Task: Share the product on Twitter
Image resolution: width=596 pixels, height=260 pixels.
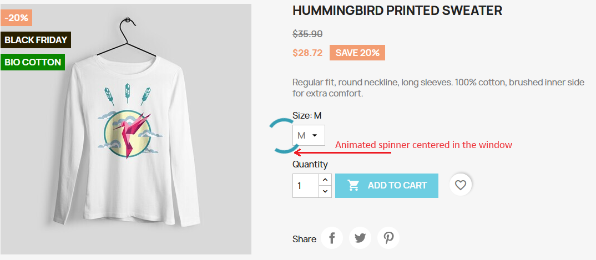Action: (360, 238)
